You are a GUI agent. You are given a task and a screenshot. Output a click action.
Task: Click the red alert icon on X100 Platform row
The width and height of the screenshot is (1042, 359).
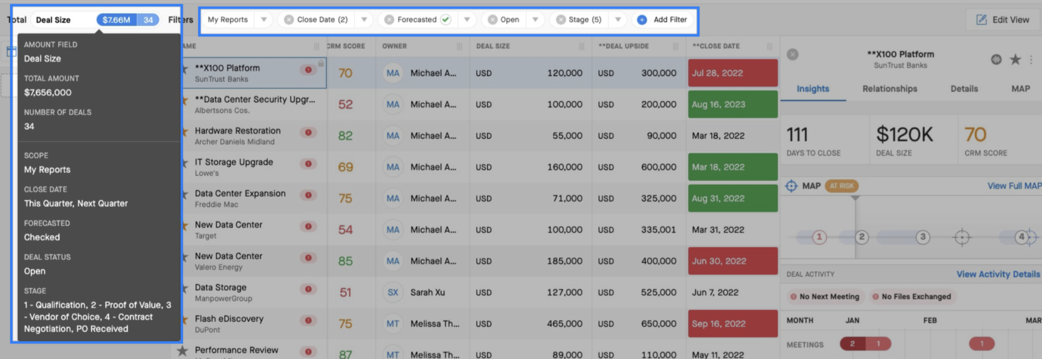click(x=308, y=70)
